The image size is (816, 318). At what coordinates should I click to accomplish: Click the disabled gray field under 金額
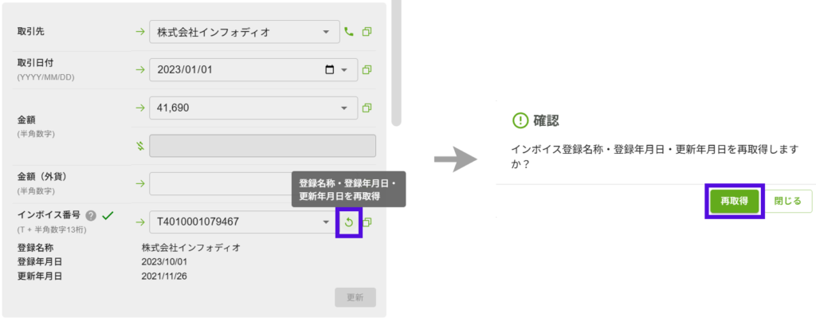pos(262,146)
